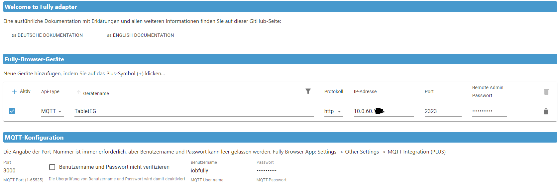560x186 pixels.
Task: Open the http Protokoll dropdown
Action: 333,111
